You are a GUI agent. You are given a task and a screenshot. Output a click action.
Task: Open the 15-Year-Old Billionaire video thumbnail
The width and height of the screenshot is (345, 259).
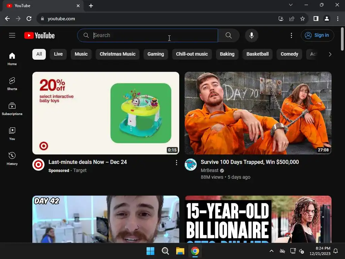pyautogui.click(x=258, y=219)
